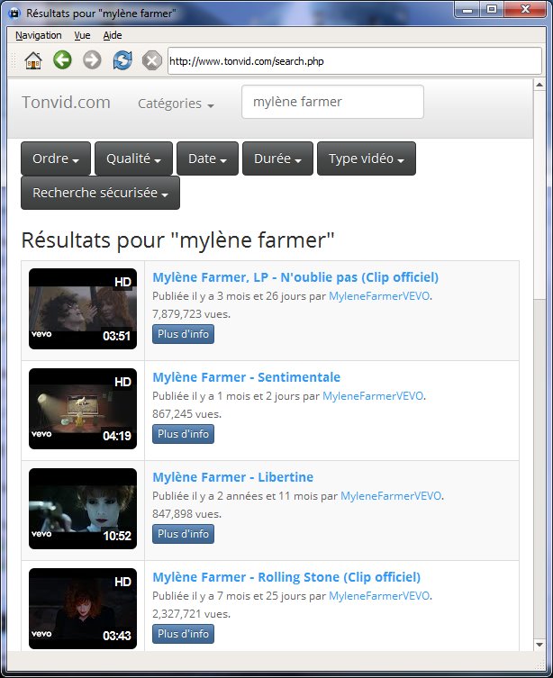Open Mylène Farmer - Libertine link

tap(233, 477)
